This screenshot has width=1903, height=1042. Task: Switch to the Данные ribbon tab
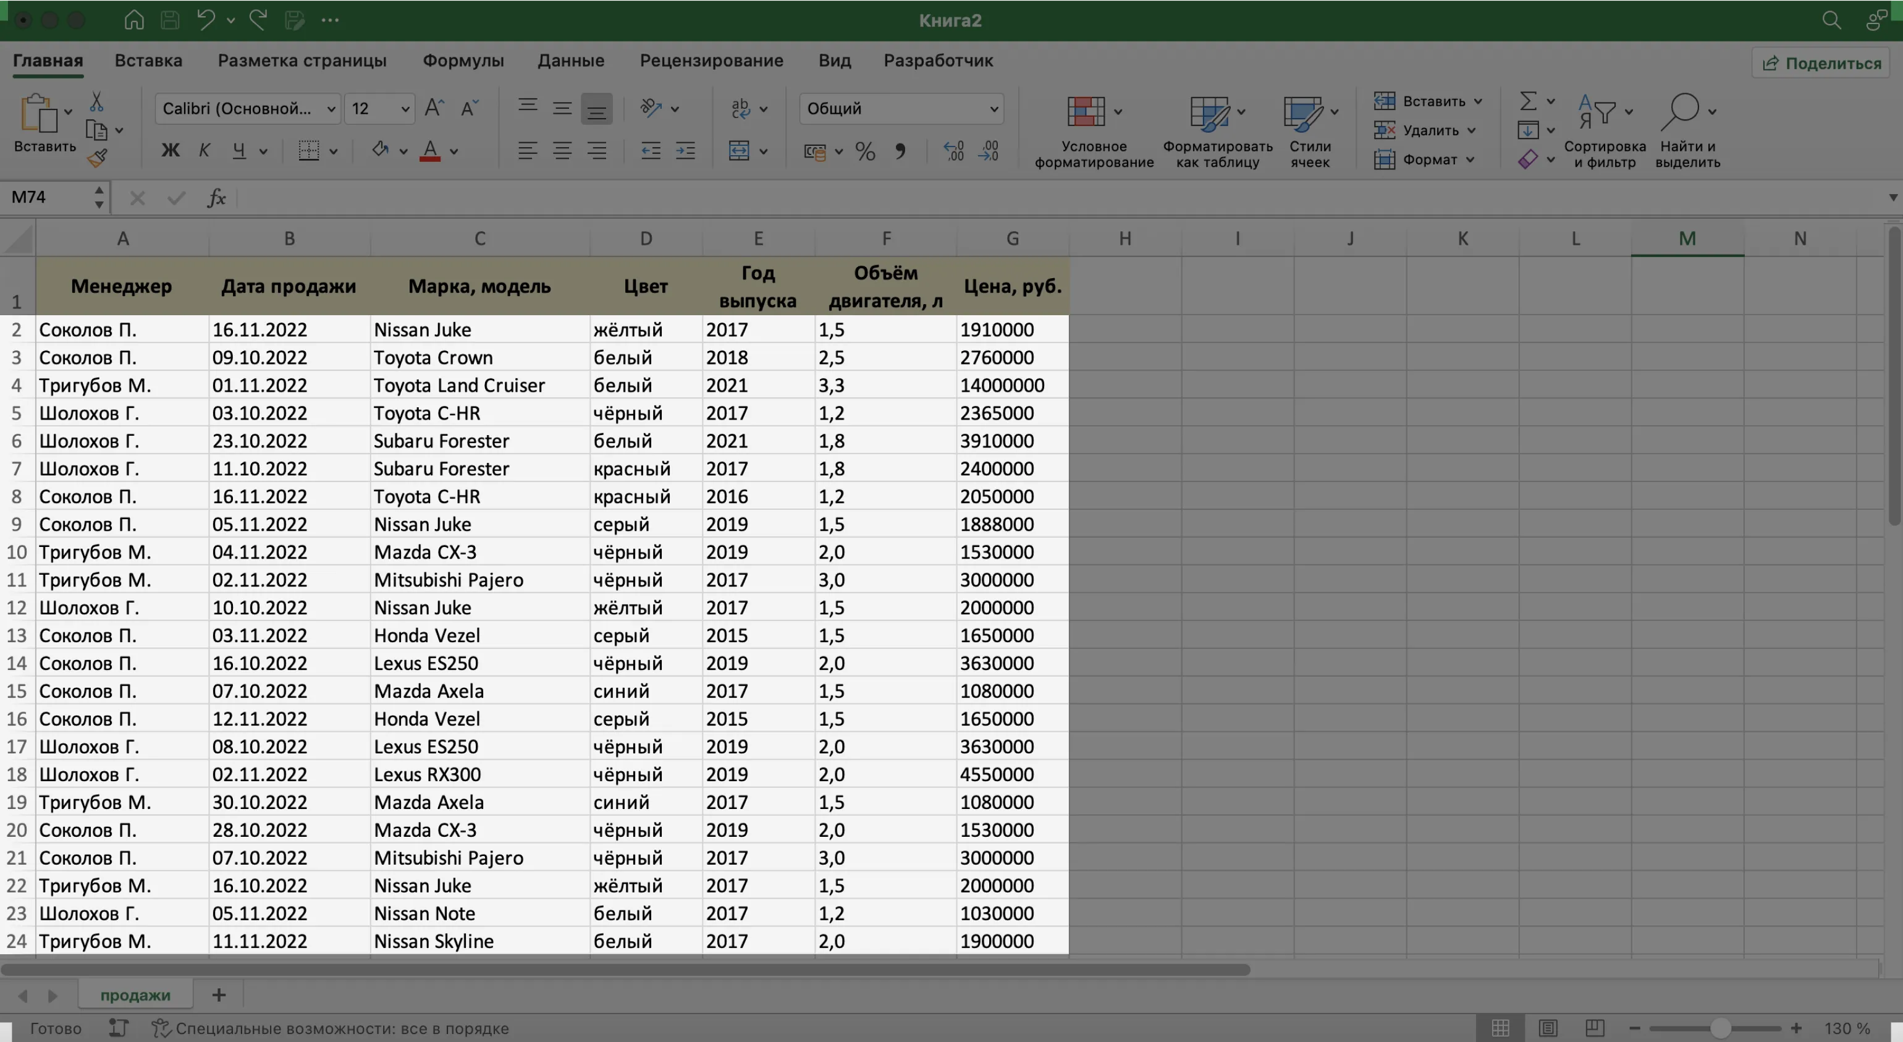point(570,61)
